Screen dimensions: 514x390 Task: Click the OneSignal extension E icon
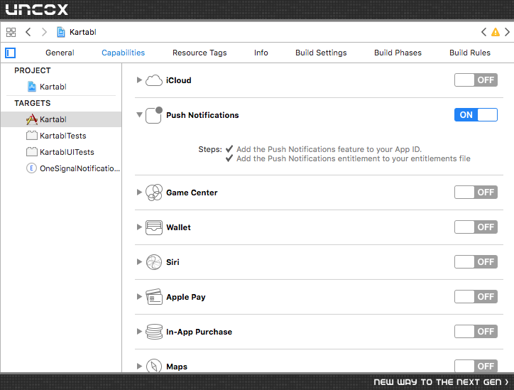pos(31,168)
